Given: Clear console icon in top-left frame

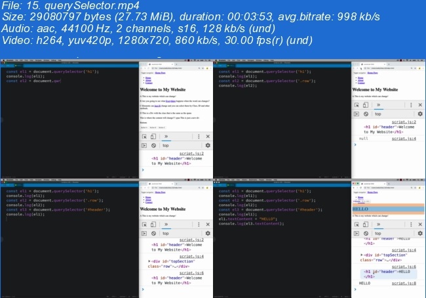Looking at the screenshot, I should (153, 145).
